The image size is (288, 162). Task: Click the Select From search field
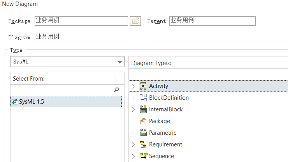point(62,90)
